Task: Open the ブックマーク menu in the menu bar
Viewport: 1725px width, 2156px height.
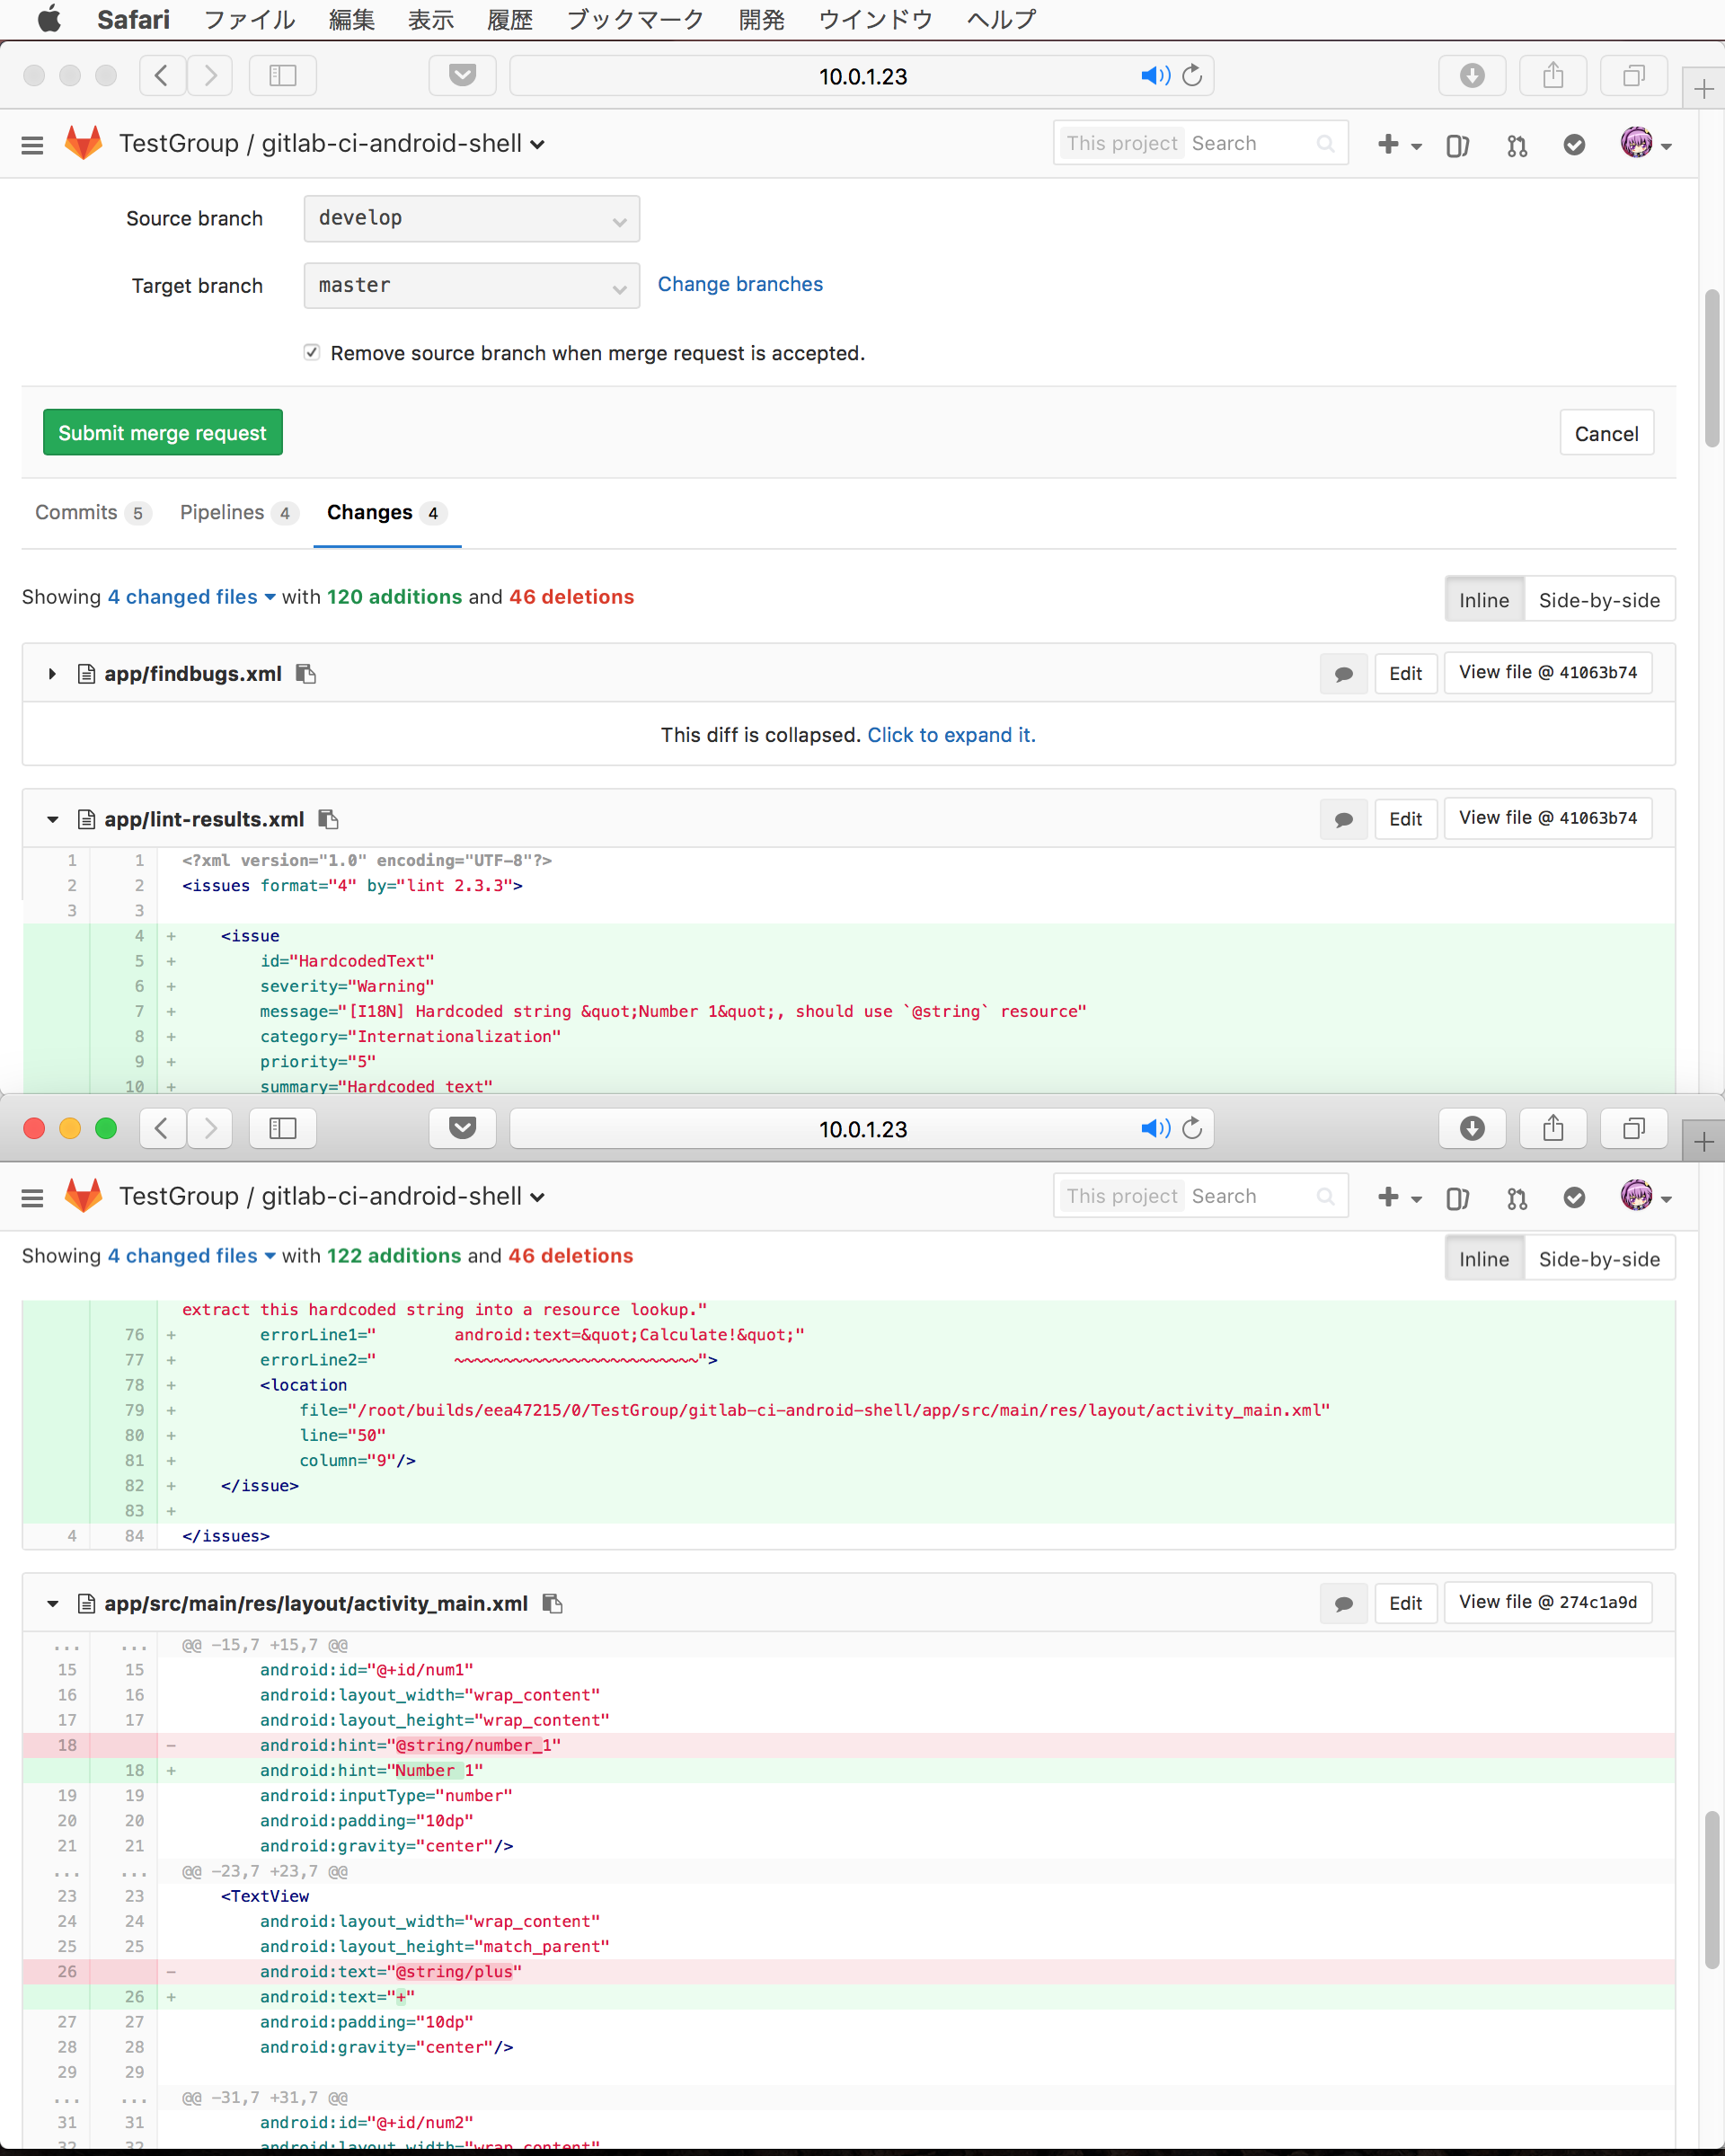Action: pyautogui.click(x=634, y=19)
